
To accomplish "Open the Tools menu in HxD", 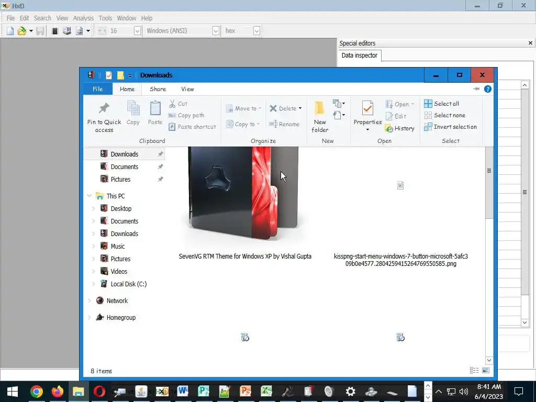I will pos(105,18).
